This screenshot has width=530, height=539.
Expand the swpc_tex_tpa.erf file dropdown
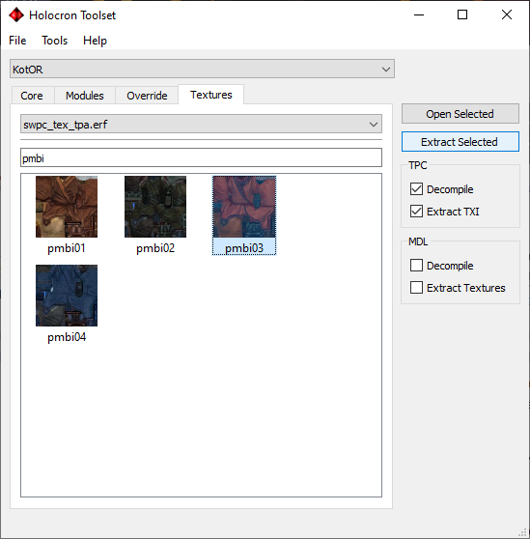tap(201, 124)
